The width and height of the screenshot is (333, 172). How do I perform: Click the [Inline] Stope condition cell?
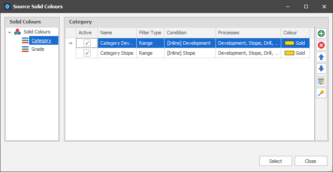click(190, 53)
